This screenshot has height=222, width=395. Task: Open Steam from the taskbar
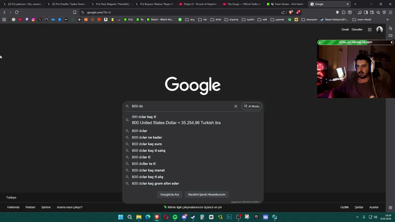(x=193, y=217)
